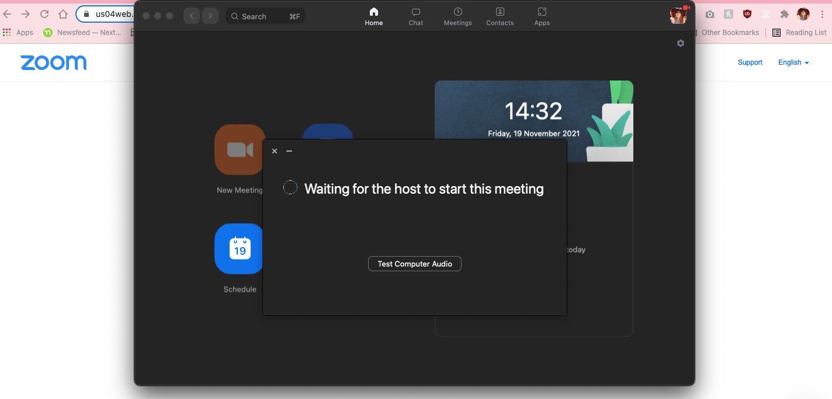The width and height of the screenshot is (832, 399).
Task: Go to Chrome's home page
Action: click(63, 14)
